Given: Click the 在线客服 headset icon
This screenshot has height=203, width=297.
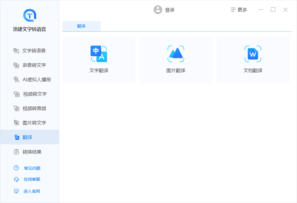Looking at the screenshot, I should (16, 179).
